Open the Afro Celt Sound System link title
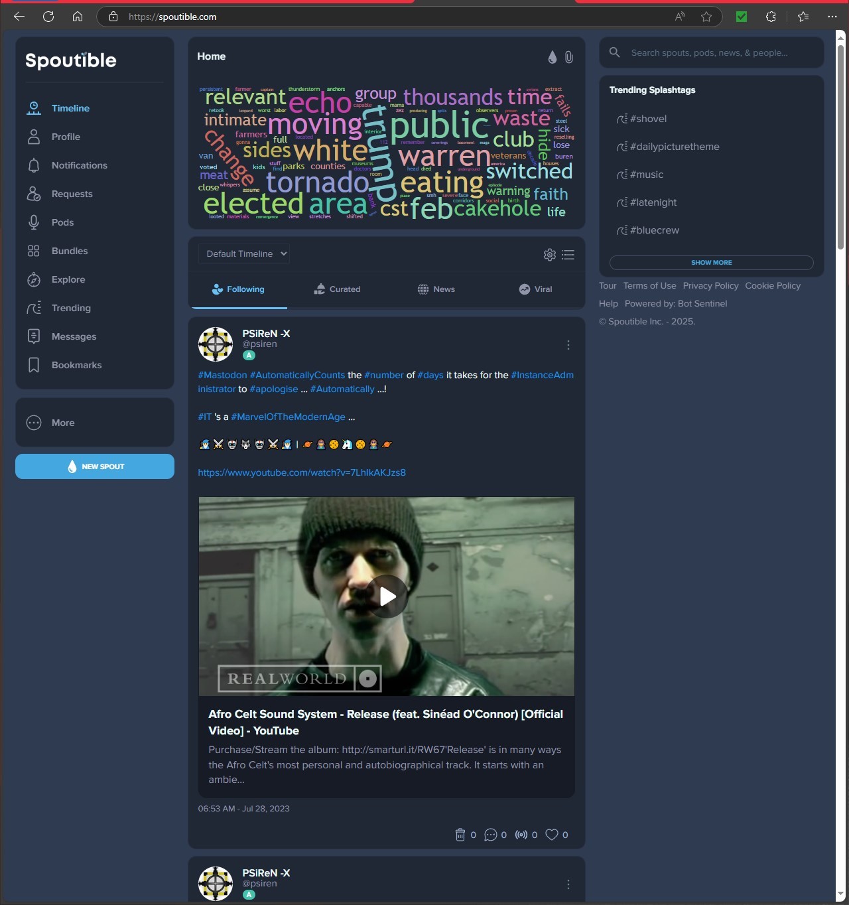Screen dimensions: 849x905 [385, 722]
